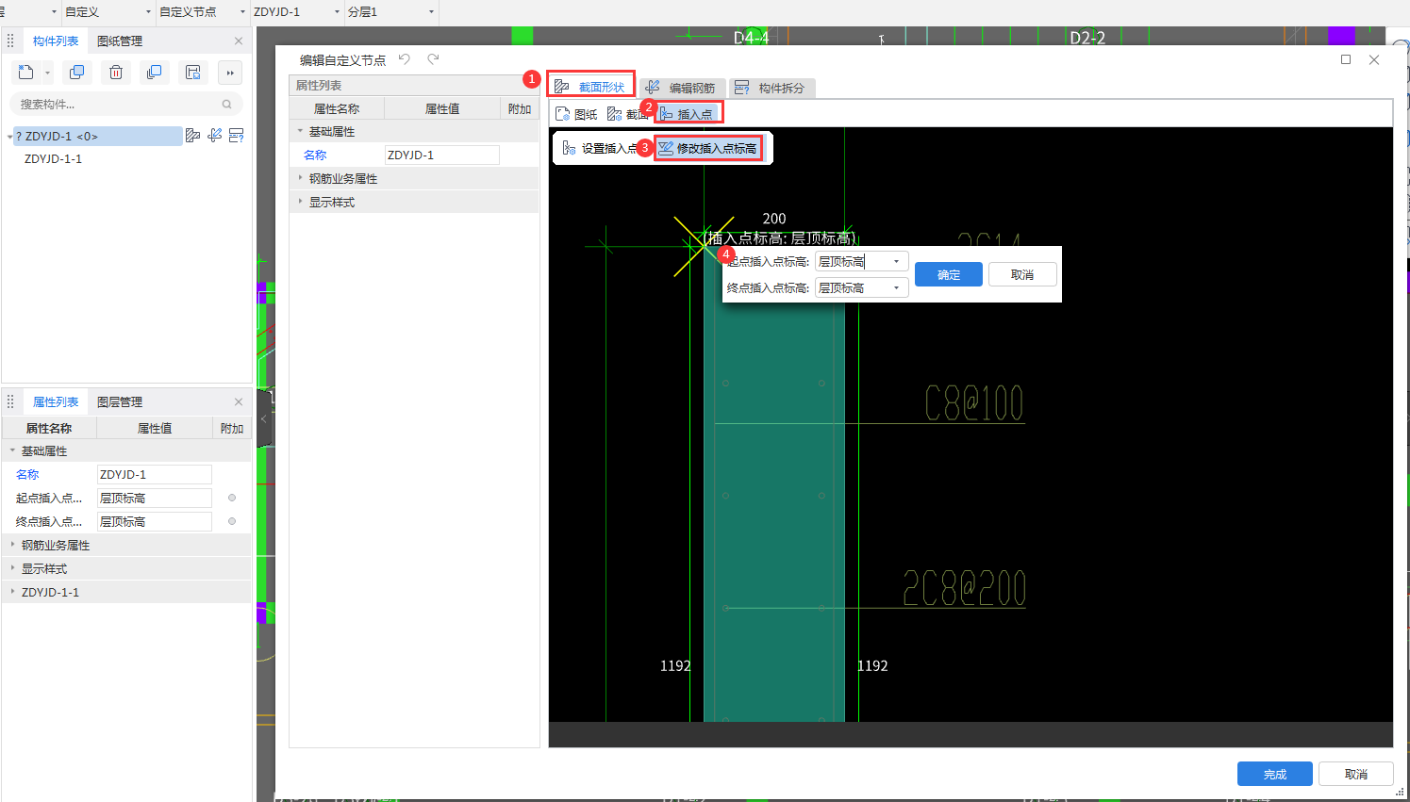Click the panel collapse arrow handle
Image resolution: width=1410 pixels, height=802 pixels.
[x=264, y=418]
